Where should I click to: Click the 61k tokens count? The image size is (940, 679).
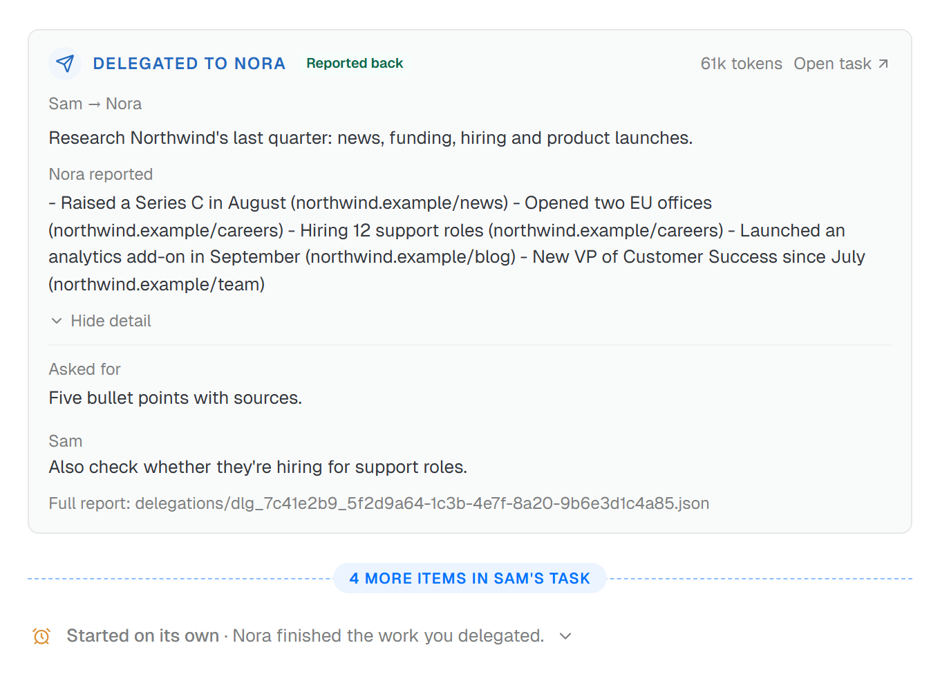pyautogui.click(x=741, y=64)
